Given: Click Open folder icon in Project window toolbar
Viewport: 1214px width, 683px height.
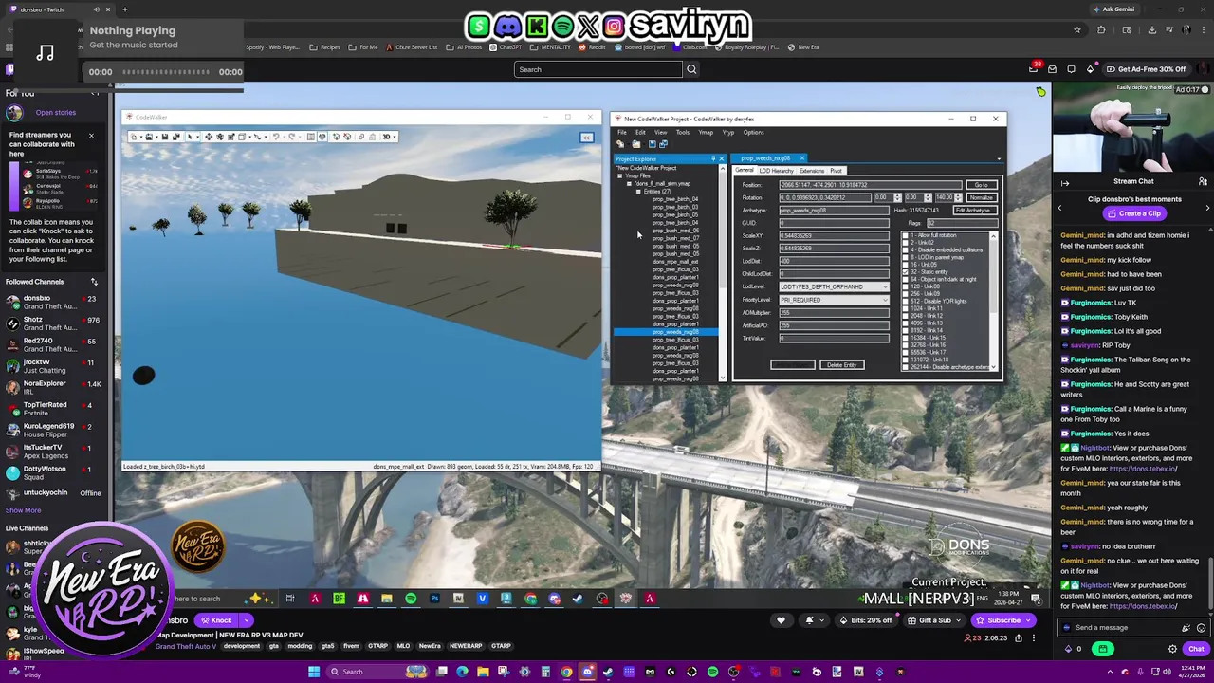Looking at the screenshot, I should point(636,144).
